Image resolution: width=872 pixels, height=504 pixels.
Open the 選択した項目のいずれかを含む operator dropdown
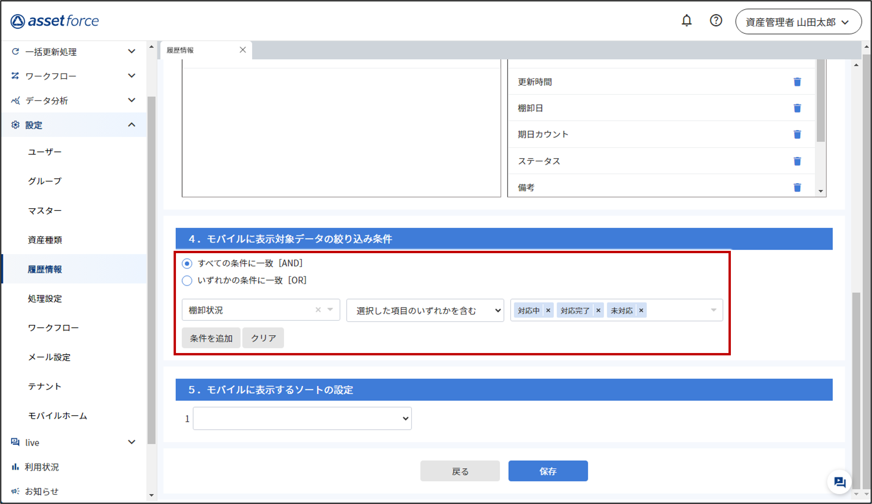pos(425,310)
